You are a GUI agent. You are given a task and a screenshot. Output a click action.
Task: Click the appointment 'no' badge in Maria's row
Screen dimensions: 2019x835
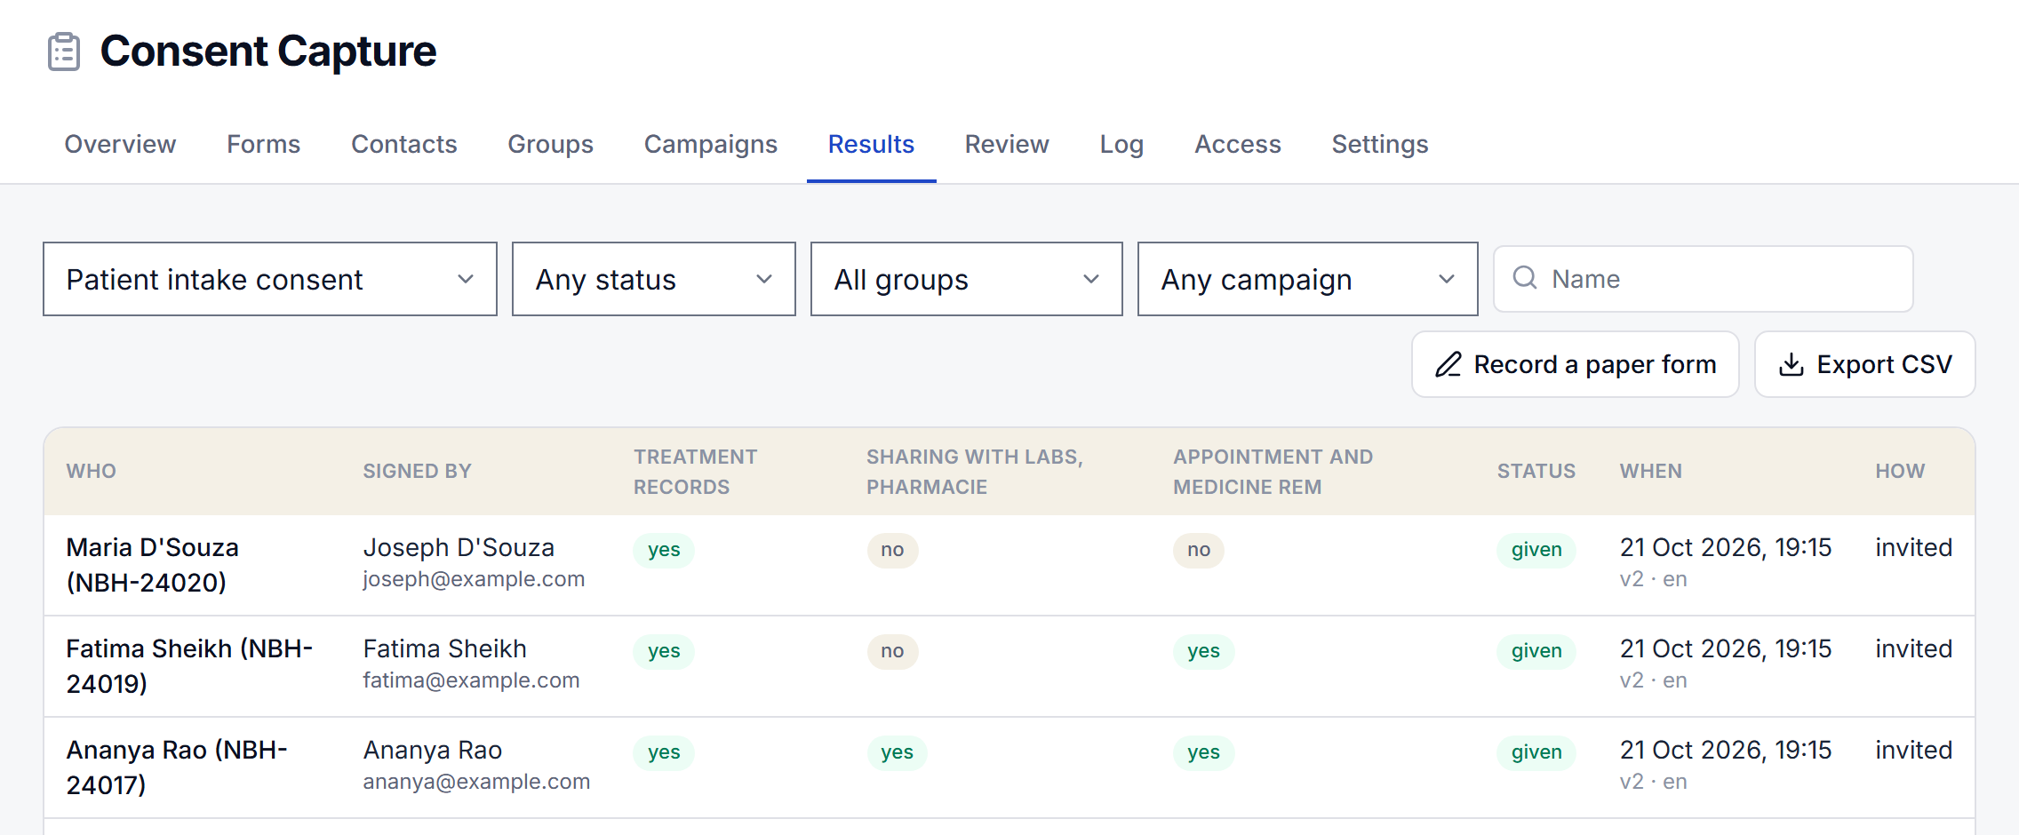[1199, 550]
